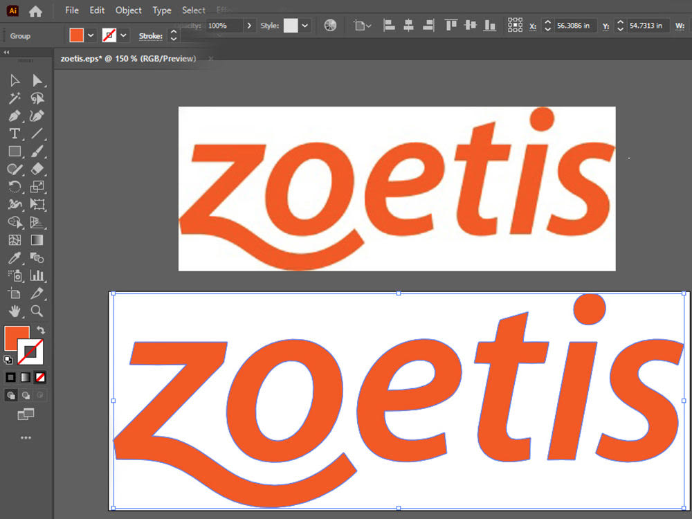Align objects to horizontal right
The height and width of the screenshot is (519, 692).
428,25
